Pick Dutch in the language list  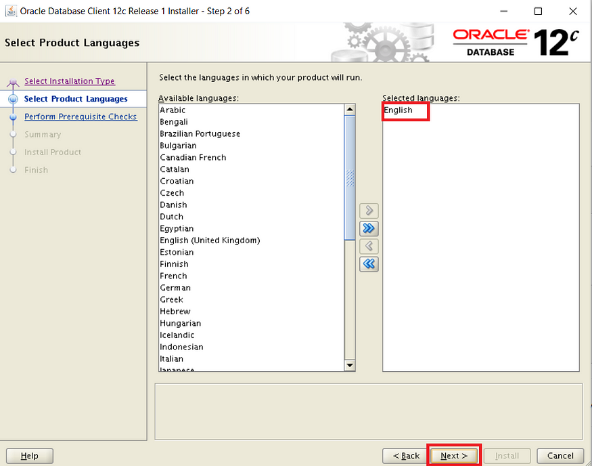click(x=252, y=217)
